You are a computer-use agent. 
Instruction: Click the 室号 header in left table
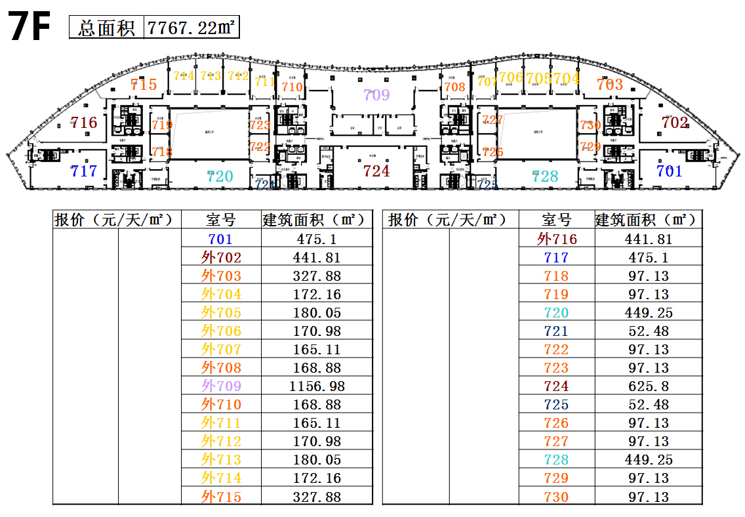[221, 220]
